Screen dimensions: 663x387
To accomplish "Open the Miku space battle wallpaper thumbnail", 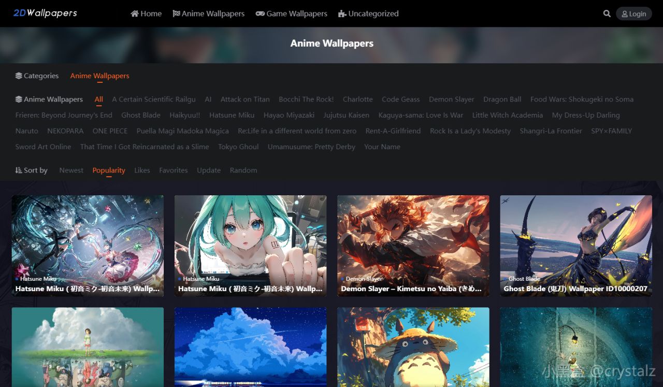I will point(88,246).
